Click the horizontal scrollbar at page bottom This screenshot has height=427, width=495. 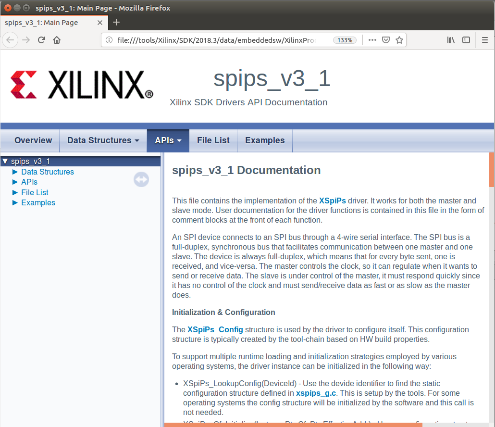[293, 425]
